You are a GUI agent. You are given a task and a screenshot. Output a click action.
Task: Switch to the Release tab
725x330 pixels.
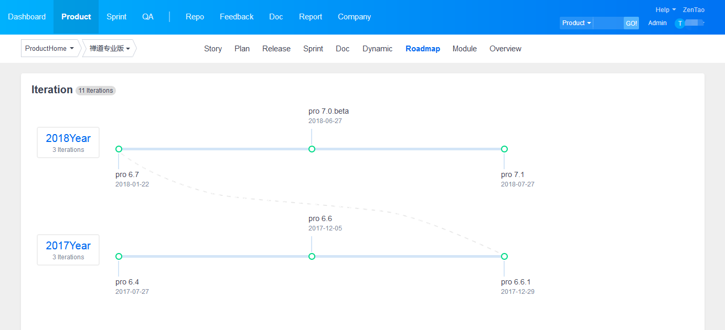click(276, 49)
